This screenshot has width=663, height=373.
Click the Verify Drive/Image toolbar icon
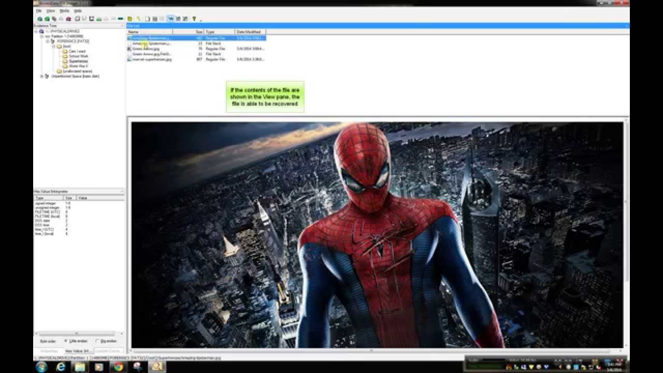[113, 19]
